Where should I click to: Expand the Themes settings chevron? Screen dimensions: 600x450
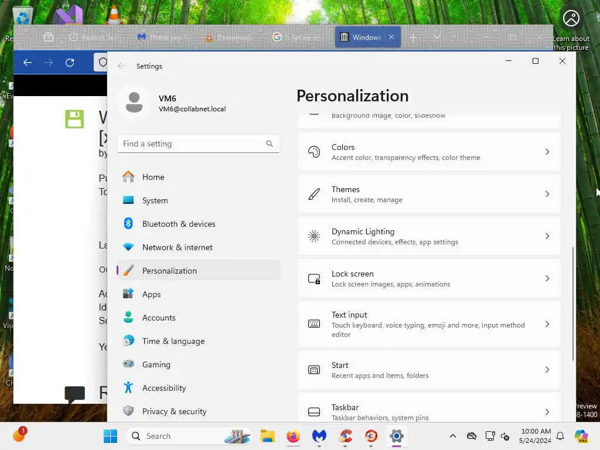point(547,194)
